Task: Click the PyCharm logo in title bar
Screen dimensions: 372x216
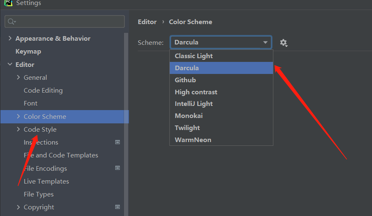Action: pos(8,3)
